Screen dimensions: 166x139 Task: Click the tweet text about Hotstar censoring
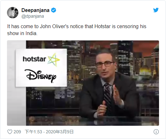tap(77, 30)
